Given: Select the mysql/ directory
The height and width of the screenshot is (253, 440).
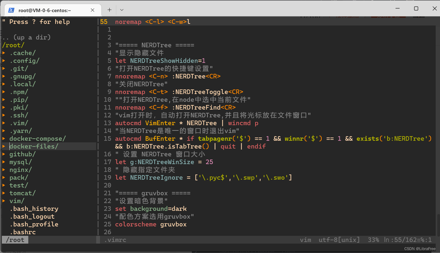Looking at the screenshot, I should pyautogui.click(x=21, y=162).
